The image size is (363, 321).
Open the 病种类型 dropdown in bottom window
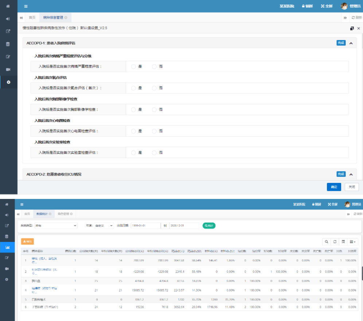point(56,226)
